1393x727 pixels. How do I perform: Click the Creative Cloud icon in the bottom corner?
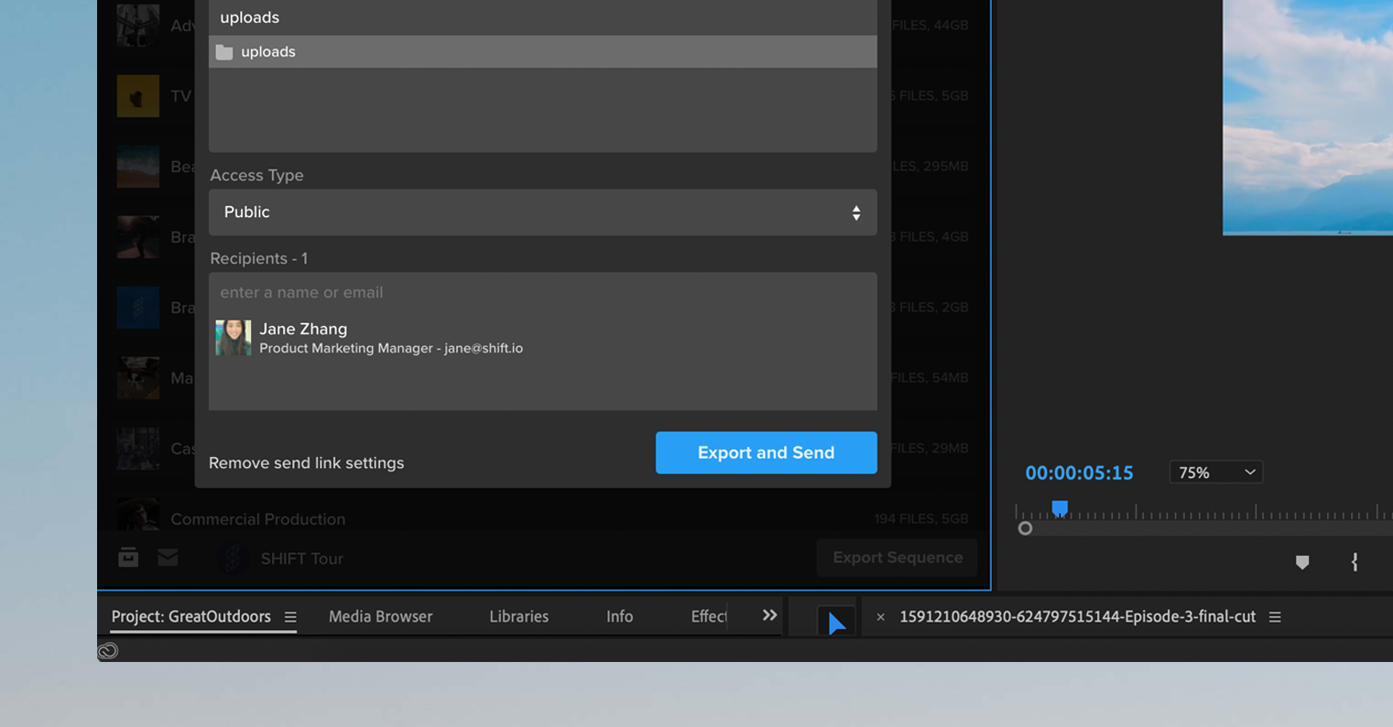(x=107, y=653)
